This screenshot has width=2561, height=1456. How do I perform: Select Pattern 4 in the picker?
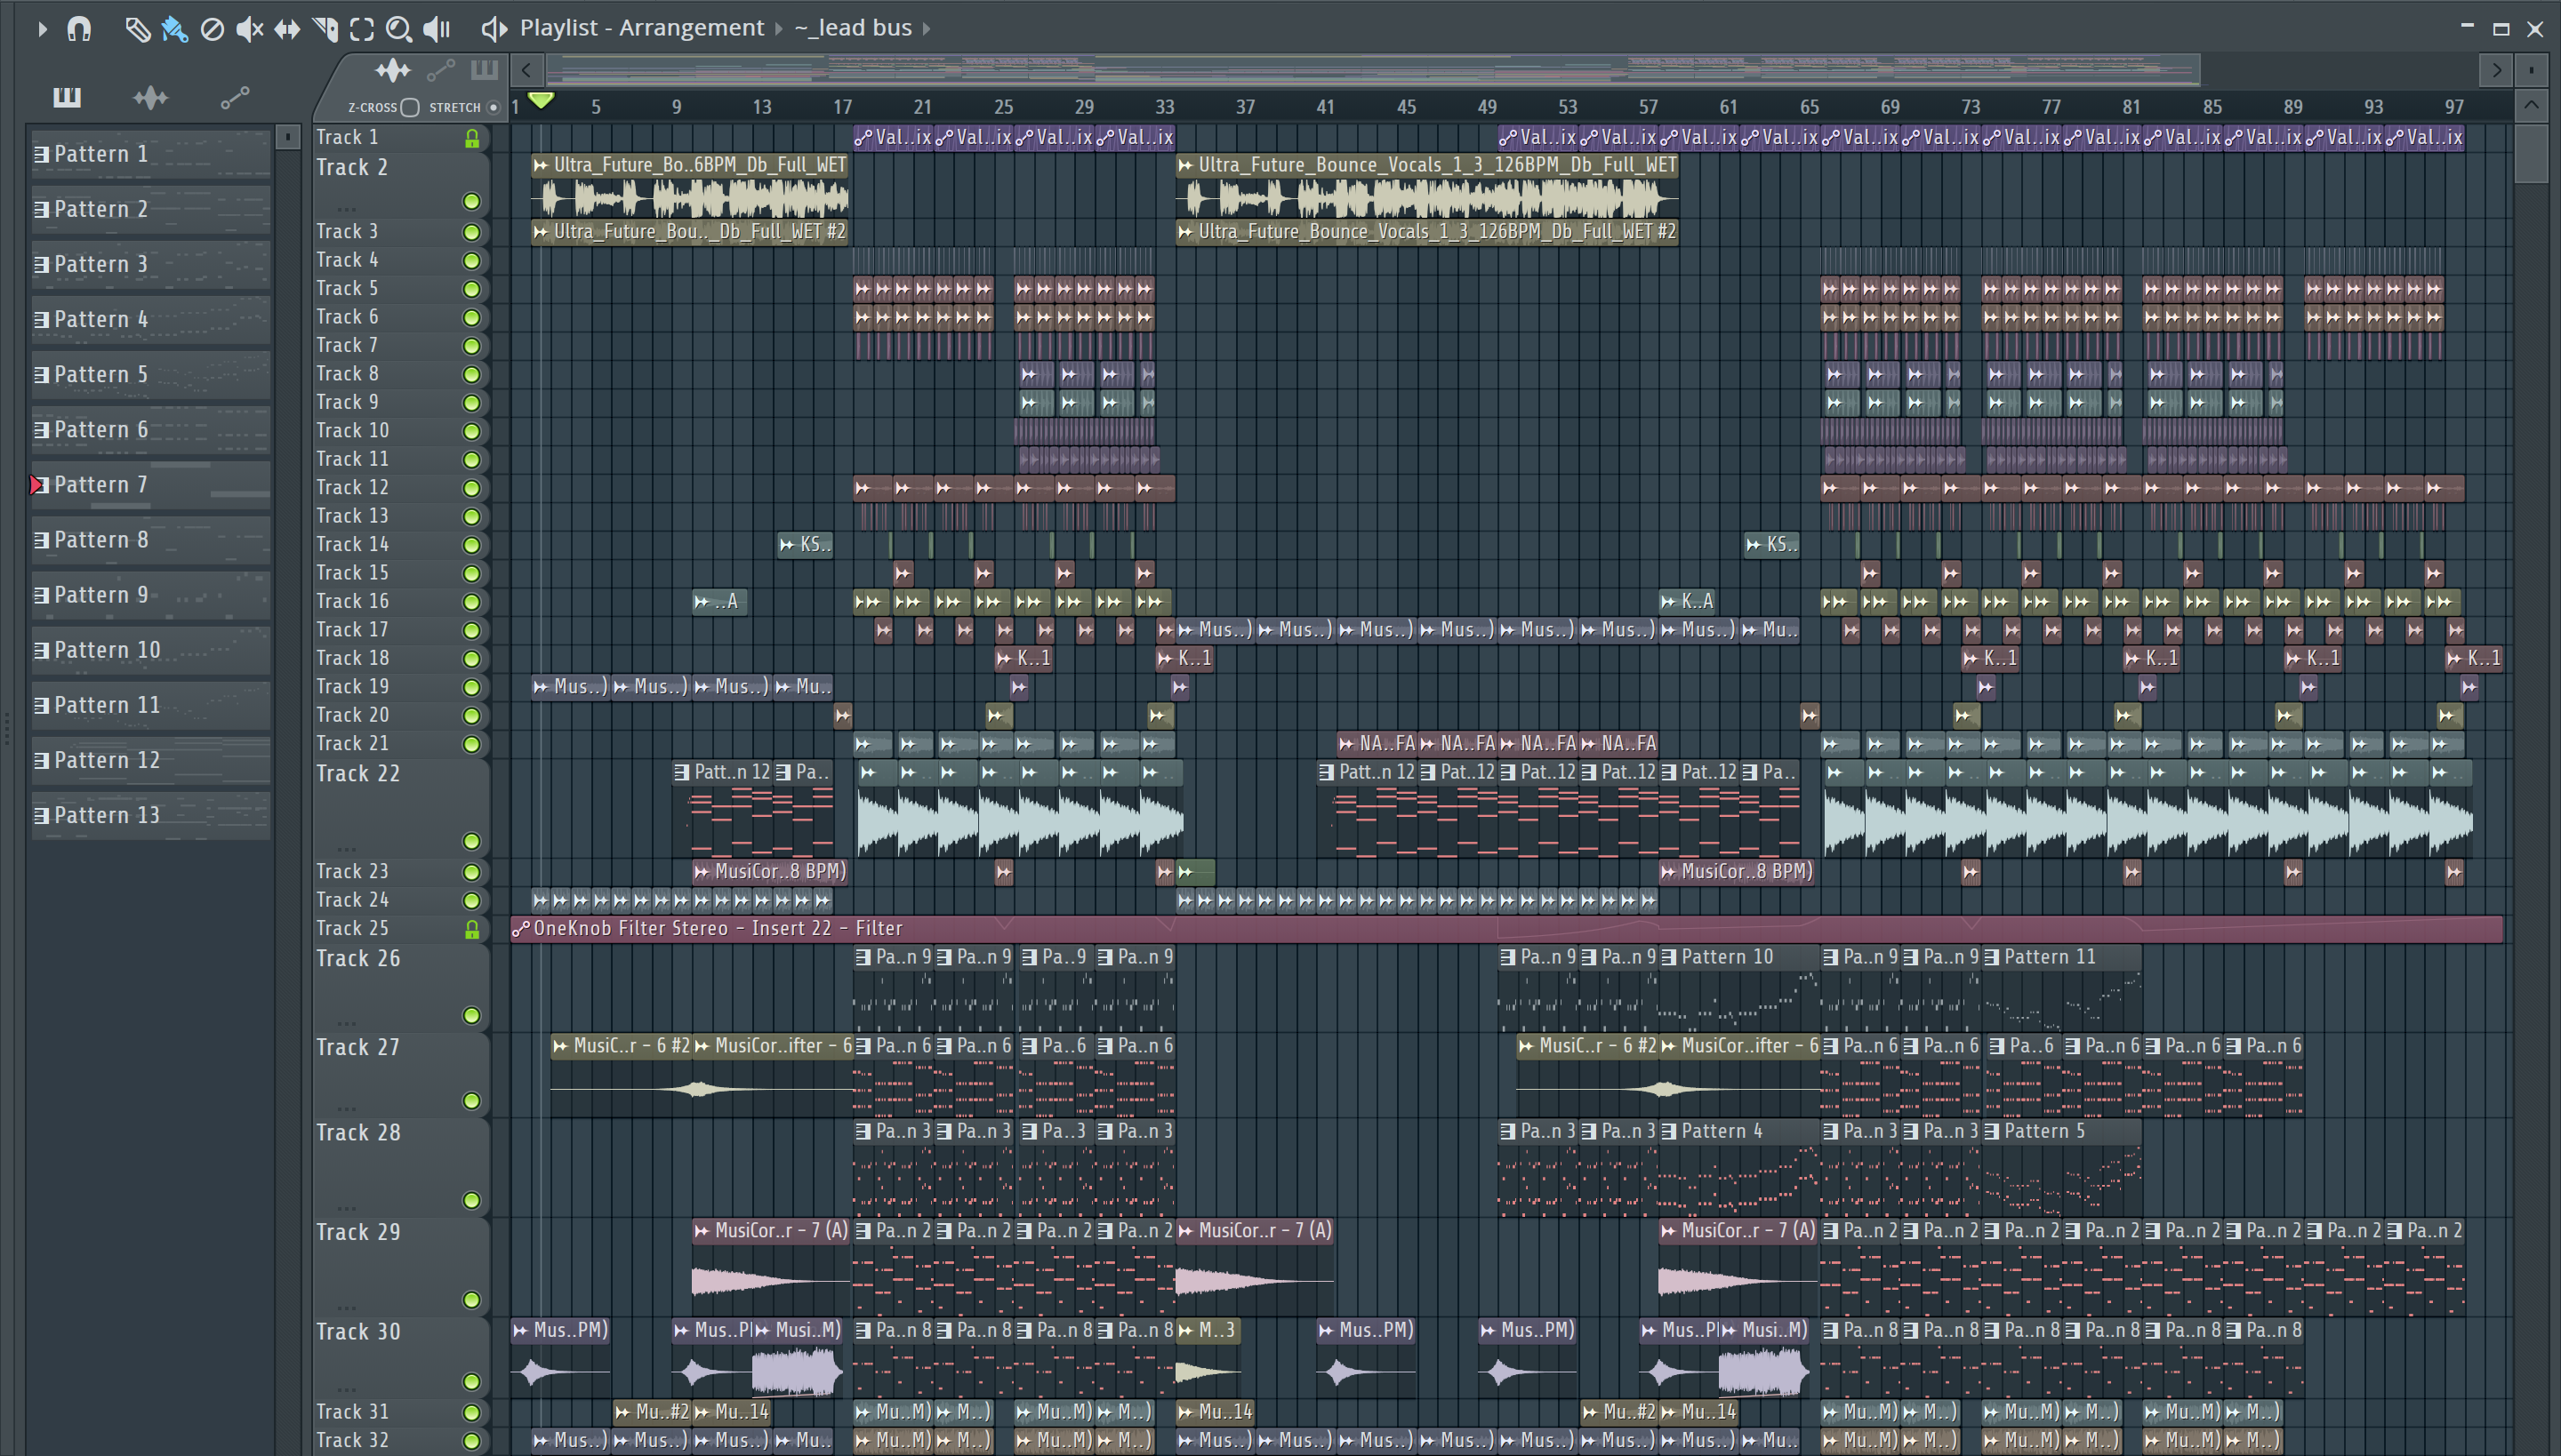pyautogui.click(x=151, y=319)
